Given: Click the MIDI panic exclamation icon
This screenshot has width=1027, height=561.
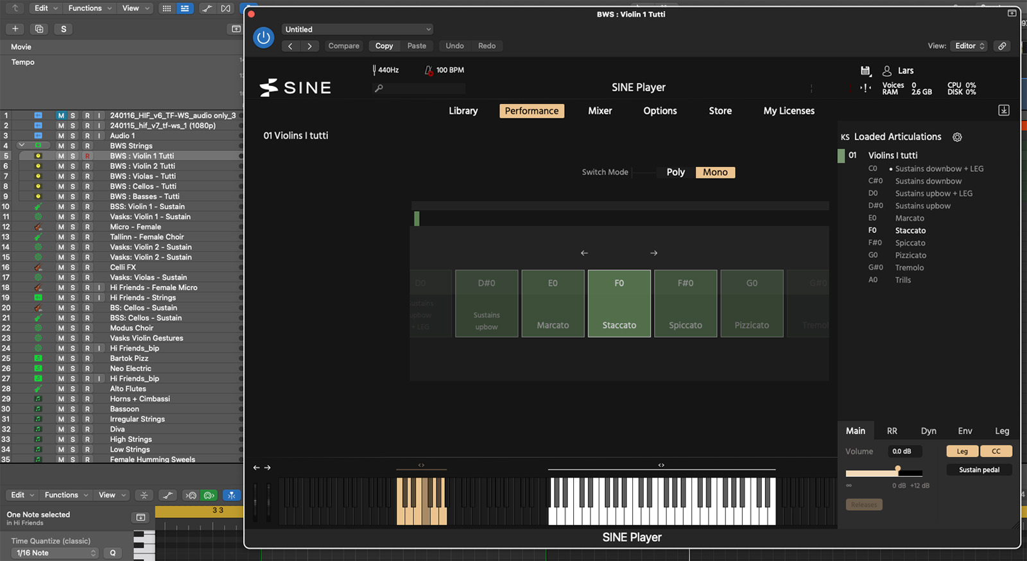Looking at the screenshot, I should (866, 88).
